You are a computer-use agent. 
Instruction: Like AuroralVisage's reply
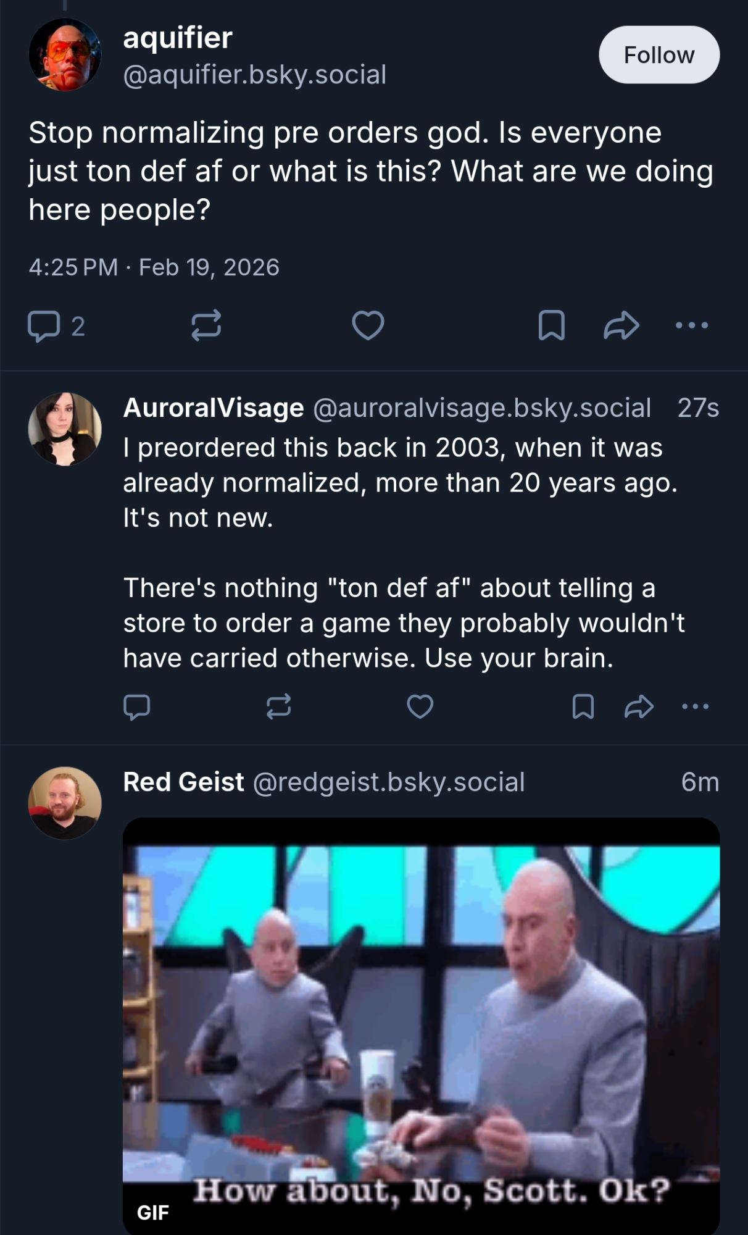(420, 707)
